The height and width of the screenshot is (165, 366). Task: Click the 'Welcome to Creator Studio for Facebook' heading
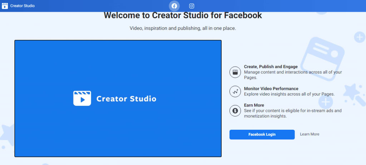[x=183, y=15]
